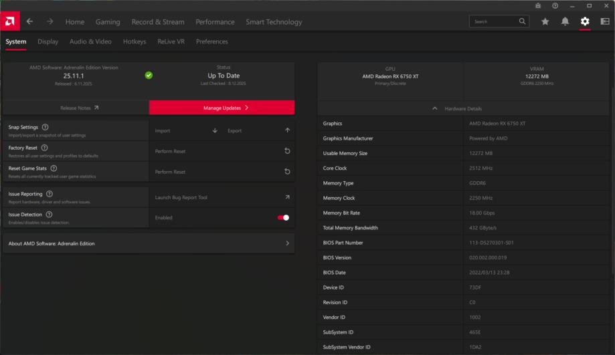Click the version number 25.11.1
615x355 pixels.
point(74,76)
